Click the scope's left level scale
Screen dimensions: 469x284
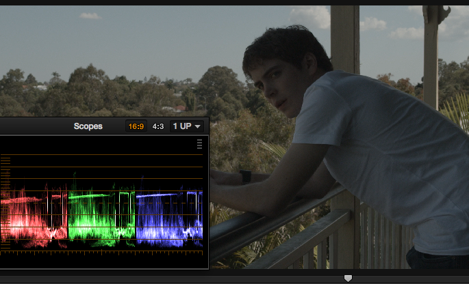[x=5, y=203]
